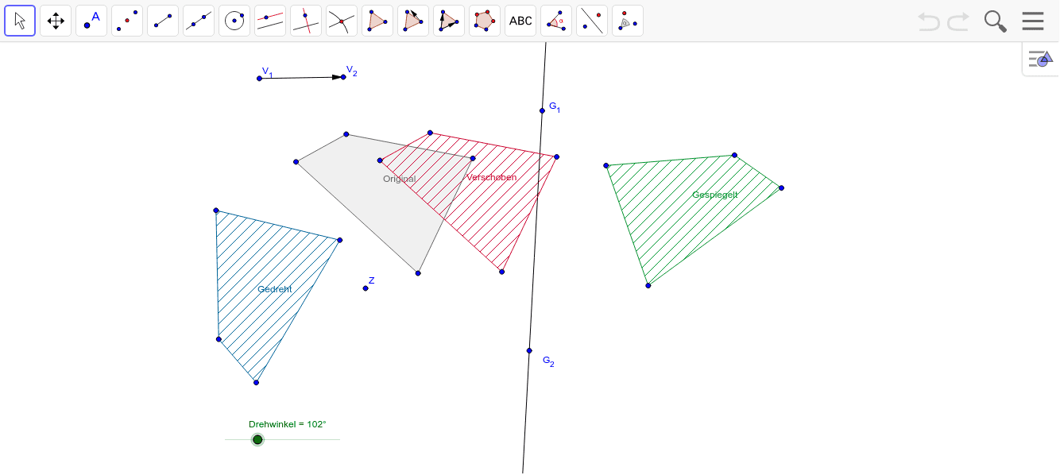Select the Parallel Line tool
Screen dimensions: 1060x475
(x=270, y=21)
